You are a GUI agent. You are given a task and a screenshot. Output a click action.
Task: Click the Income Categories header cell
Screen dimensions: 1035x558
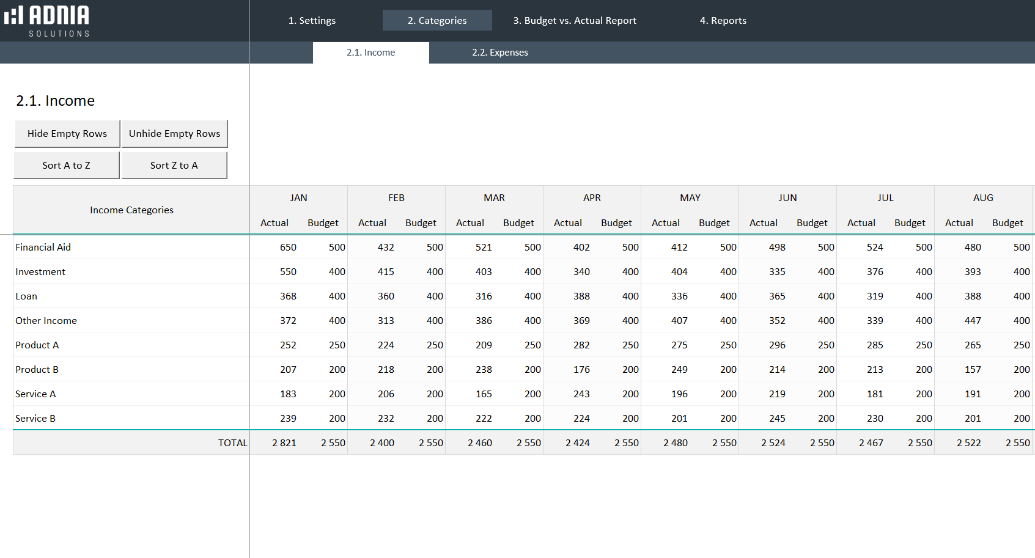pos(131,210)
